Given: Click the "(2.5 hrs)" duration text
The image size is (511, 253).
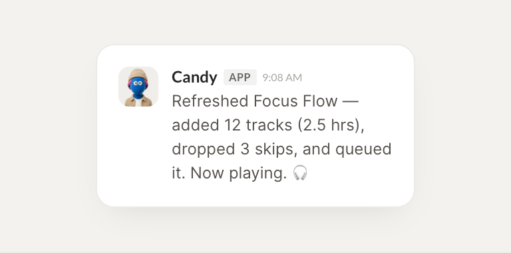Looking at the screenshot, I should 330,125.
